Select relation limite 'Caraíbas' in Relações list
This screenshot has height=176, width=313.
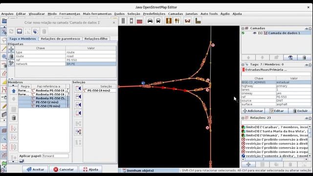point(275,127)
